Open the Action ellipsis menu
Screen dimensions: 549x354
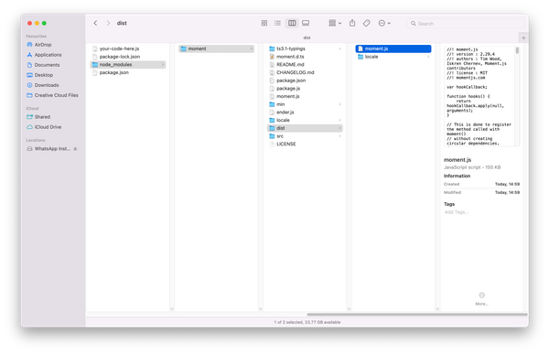(384, 23)
